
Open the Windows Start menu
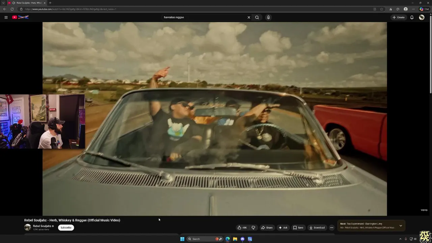pos(182,239)
